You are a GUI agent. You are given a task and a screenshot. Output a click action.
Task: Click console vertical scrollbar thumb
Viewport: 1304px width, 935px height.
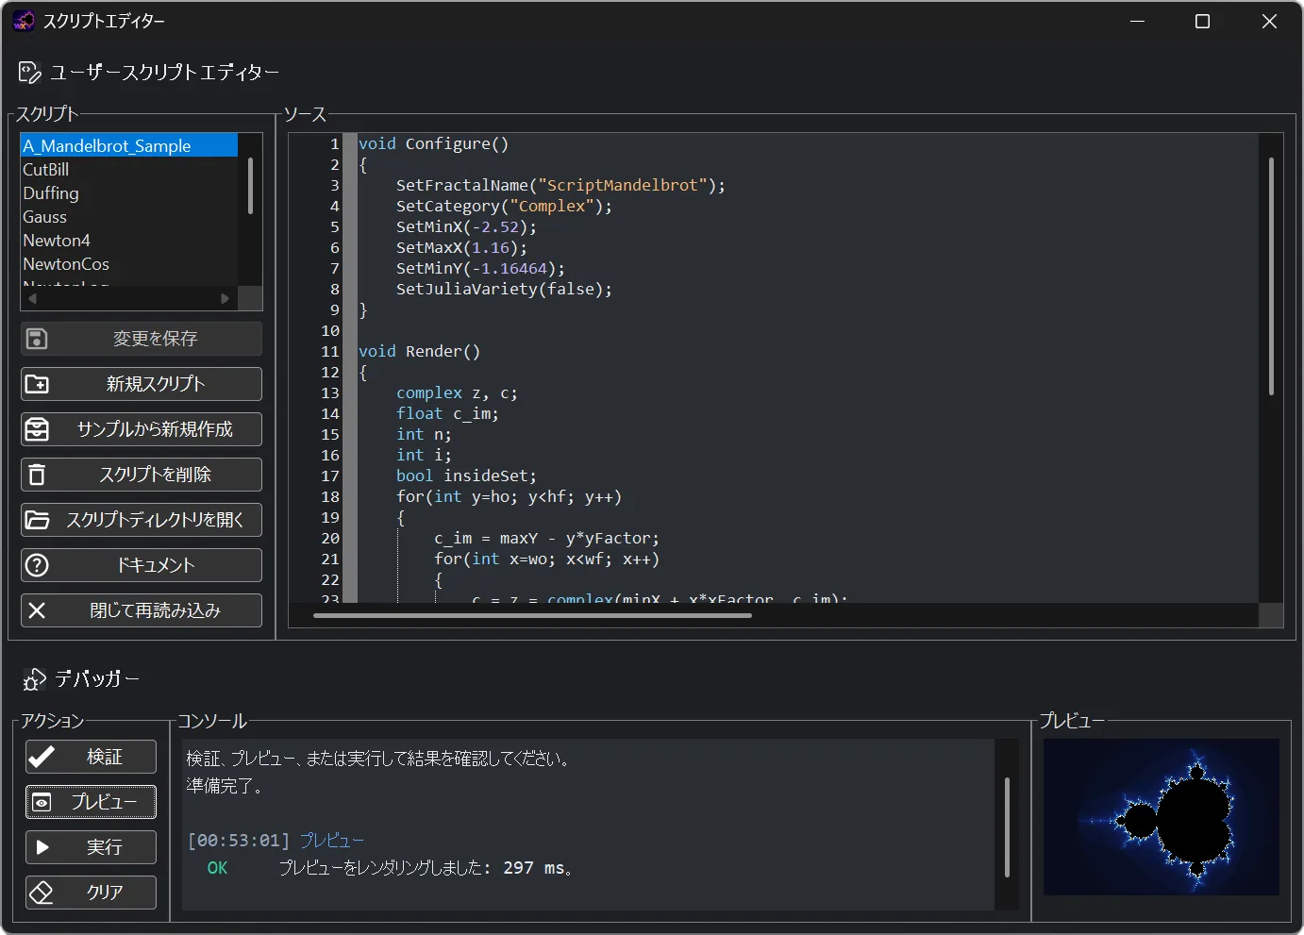tap(1007, 827)
